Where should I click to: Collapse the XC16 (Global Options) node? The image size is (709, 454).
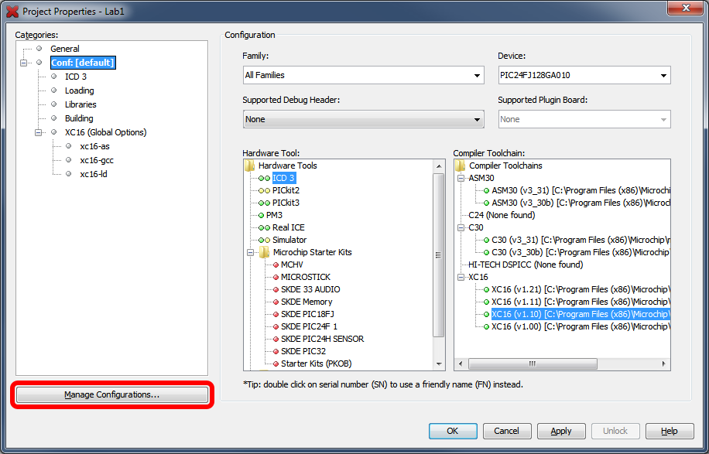click(x=38, y=132)
